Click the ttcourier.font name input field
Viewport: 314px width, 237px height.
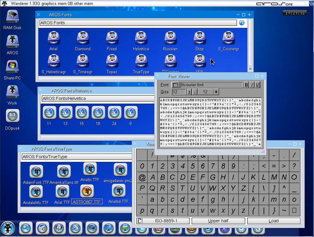[x=211, y=85]
